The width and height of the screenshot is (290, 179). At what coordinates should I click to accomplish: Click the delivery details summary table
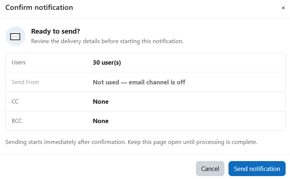coord(146,92)
